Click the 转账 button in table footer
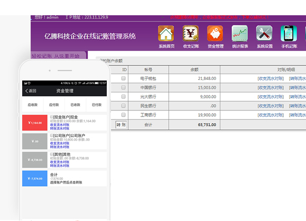This screenshot has height=221, width=306. [121, 125]
